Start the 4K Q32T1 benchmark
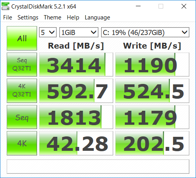Viewport: 196px width, 178px height. pos(22,91)
